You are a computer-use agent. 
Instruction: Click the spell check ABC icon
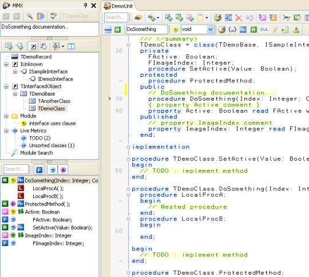[53, 16]
